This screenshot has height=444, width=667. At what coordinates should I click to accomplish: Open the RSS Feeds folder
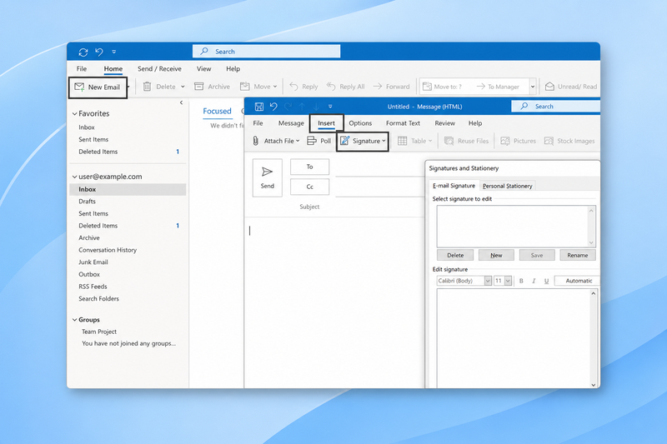coord(93,287)
